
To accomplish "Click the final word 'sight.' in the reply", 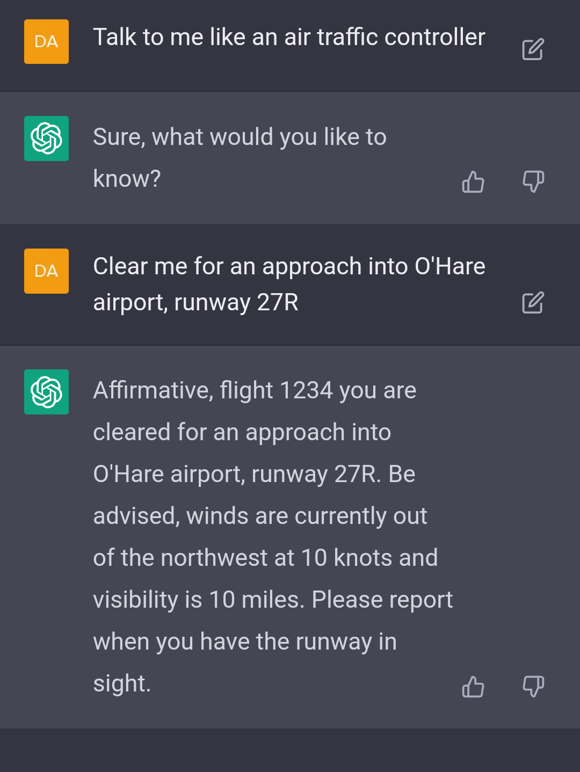I will (122, 683).
